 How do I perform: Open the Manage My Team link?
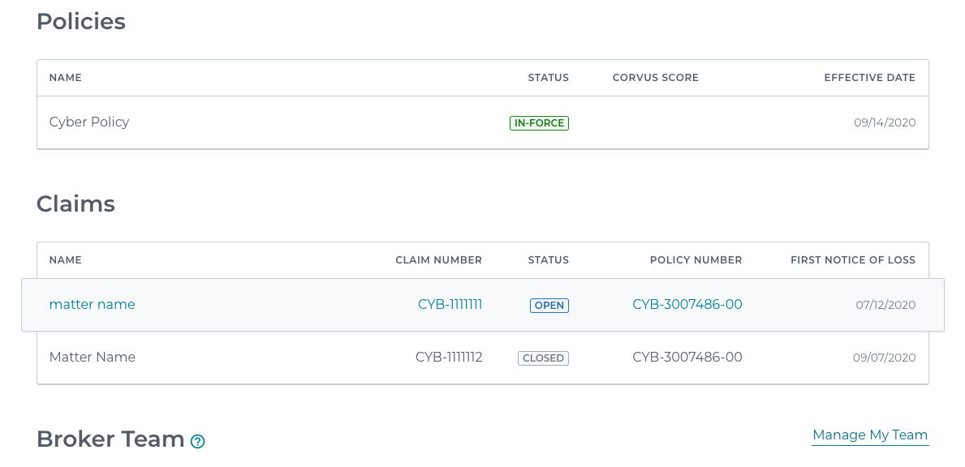pyautogui.click(x=869, y=435)
